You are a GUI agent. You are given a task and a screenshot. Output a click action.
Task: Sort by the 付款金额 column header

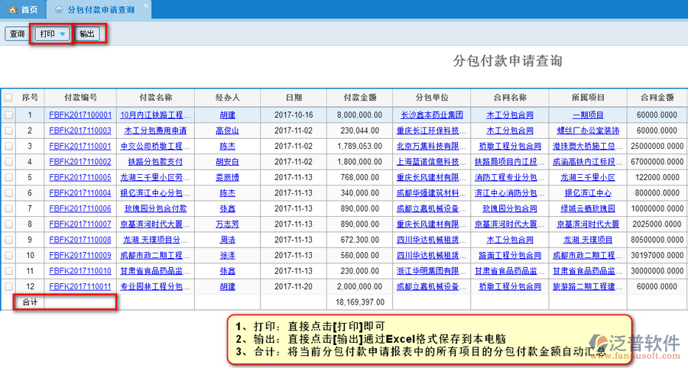click(x=359, y=98)
